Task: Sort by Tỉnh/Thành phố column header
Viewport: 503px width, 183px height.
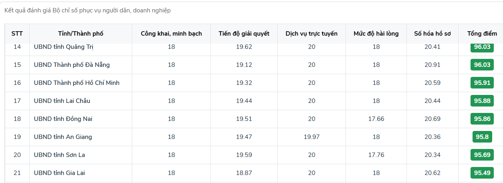Action: [81, 34]
